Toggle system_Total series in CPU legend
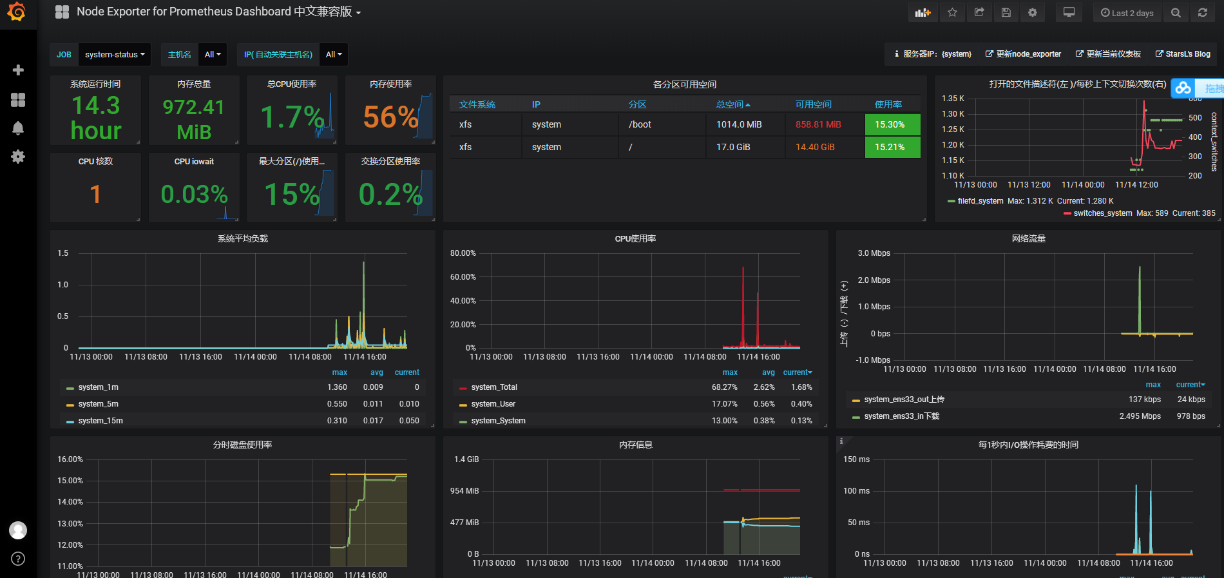This screenshot has width=1224, height=578. pos(494,387)
